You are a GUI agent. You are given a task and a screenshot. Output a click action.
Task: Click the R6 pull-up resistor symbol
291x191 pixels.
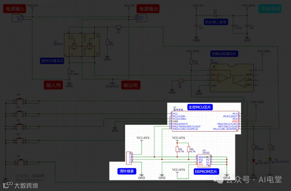coord(189,149)
